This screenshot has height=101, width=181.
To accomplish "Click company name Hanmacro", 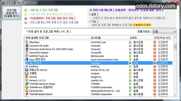I will [96, 63].
